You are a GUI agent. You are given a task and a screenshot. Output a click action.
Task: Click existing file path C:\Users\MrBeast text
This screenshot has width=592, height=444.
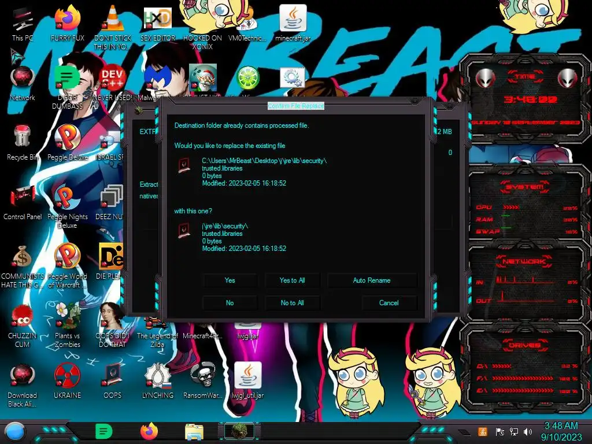click(x=264, y=161)
